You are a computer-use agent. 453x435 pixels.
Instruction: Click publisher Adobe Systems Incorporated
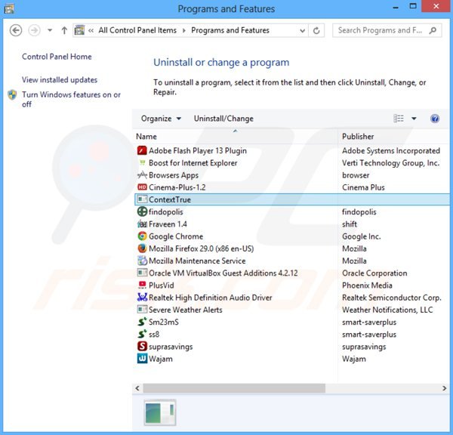point(391,150)
